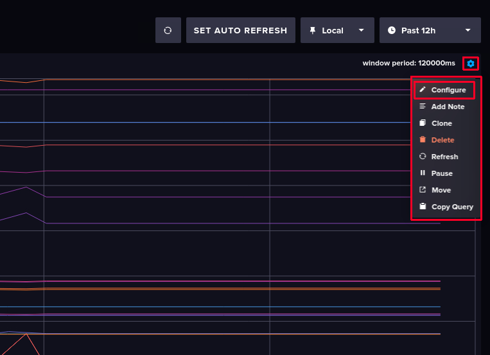This screenshot has height=355, width=490.
Task: Click the blue horizontal line in graph
Action: 193,122
